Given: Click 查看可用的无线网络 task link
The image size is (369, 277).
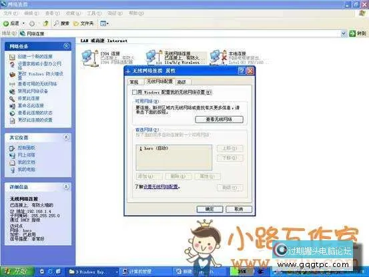Looking at the screenshot, I should click(x=37, y=84).
